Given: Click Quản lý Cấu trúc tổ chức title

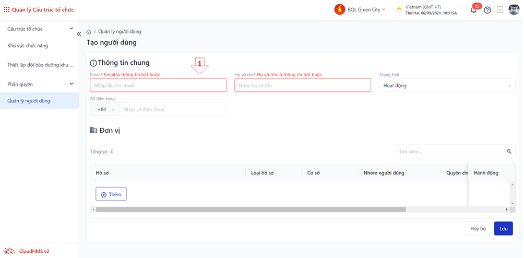Looking at the screenshot, I should click(x=43, y=10).
